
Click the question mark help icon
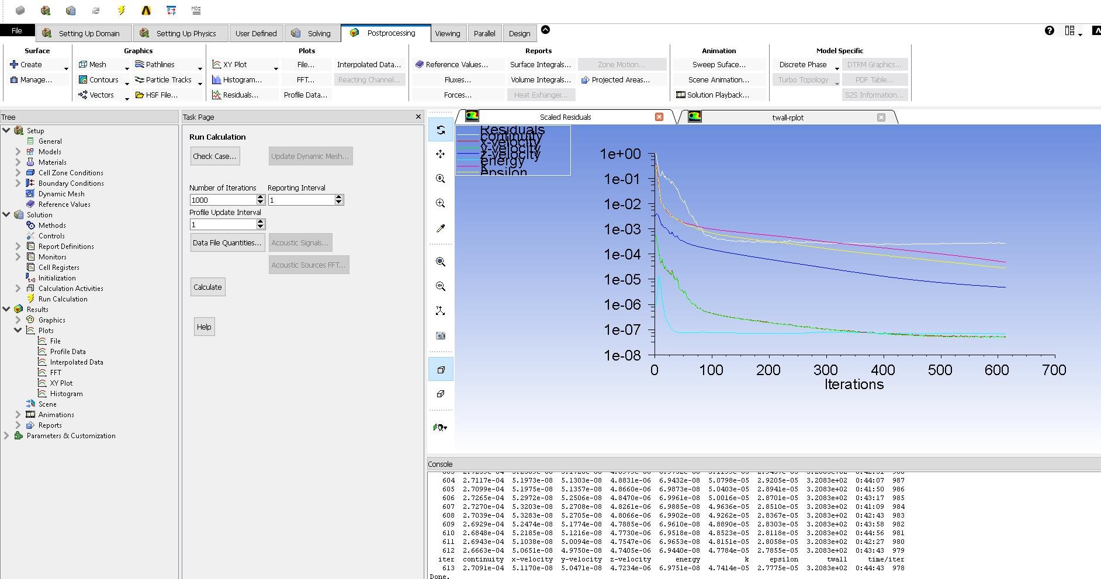click(x=1049, y=31)
